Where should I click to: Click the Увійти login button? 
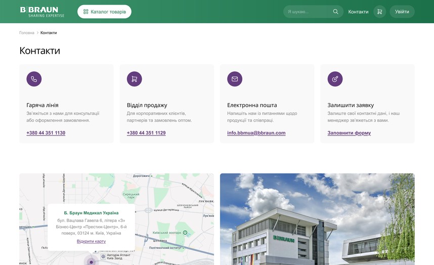tap(402, 12)
